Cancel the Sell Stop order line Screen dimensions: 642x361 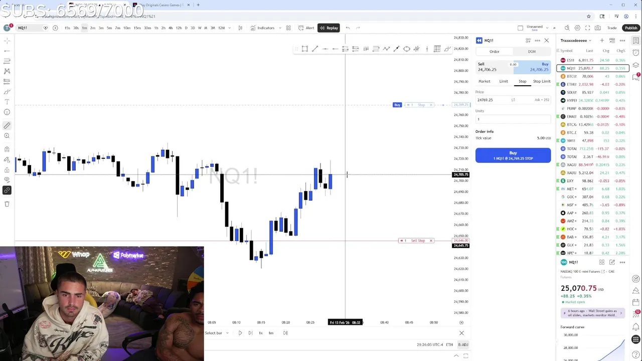tap(431, 241)
